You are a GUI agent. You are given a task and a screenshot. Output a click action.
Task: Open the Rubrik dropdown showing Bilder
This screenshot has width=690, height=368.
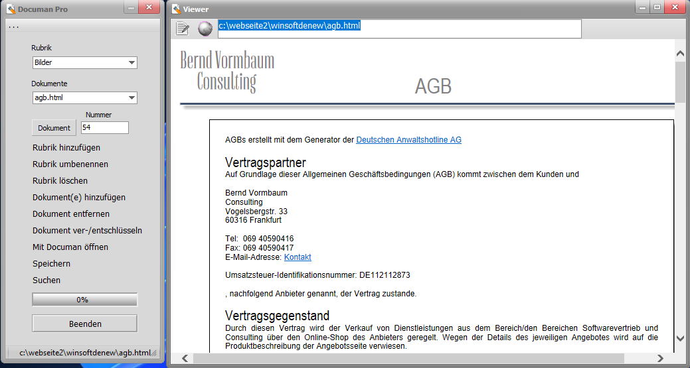[x=84, y=62]
